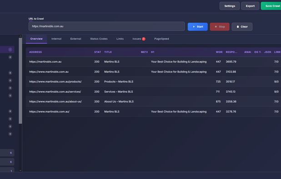Click the About Us – Martins BLS title

click(119, 101)
